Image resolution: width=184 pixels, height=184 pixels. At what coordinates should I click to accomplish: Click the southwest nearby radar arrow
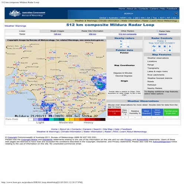[x=121, y=47]
